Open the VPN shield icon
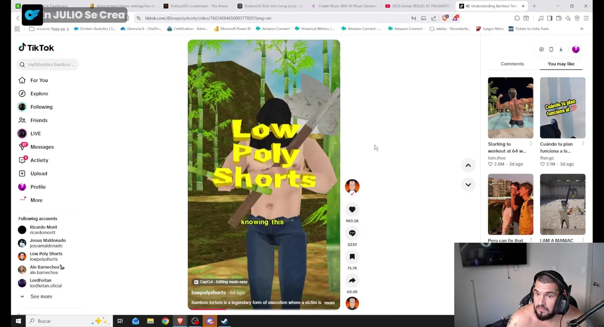This screenshot has height=327, width=604. (x=577, y=18)
